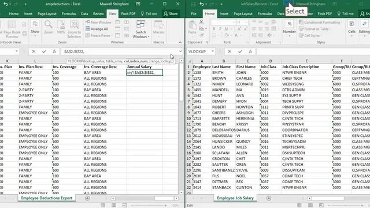Click the Unhide window icon
370x208 pixels.
117,35
